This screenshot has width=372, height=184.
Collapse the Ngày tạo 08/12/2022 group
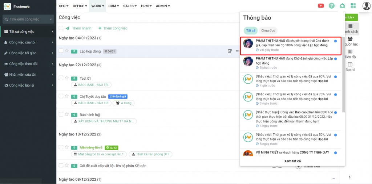(x=333, y=179)
